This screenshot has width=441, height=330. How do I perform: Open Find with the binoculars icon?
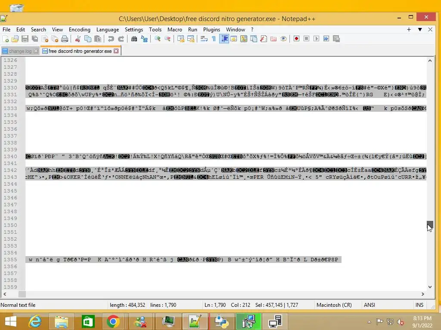[x=134, y=39]
